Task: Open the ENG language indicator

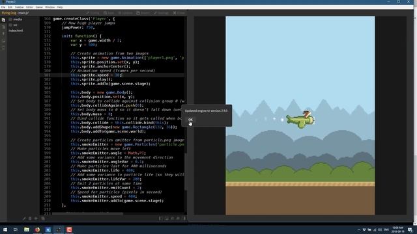Action: tap(386, 229)
